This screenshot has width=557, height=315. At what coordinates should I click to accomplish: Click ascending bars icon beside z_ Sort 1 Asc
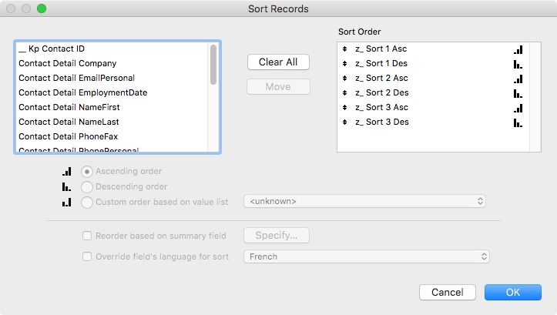[518, 49]
